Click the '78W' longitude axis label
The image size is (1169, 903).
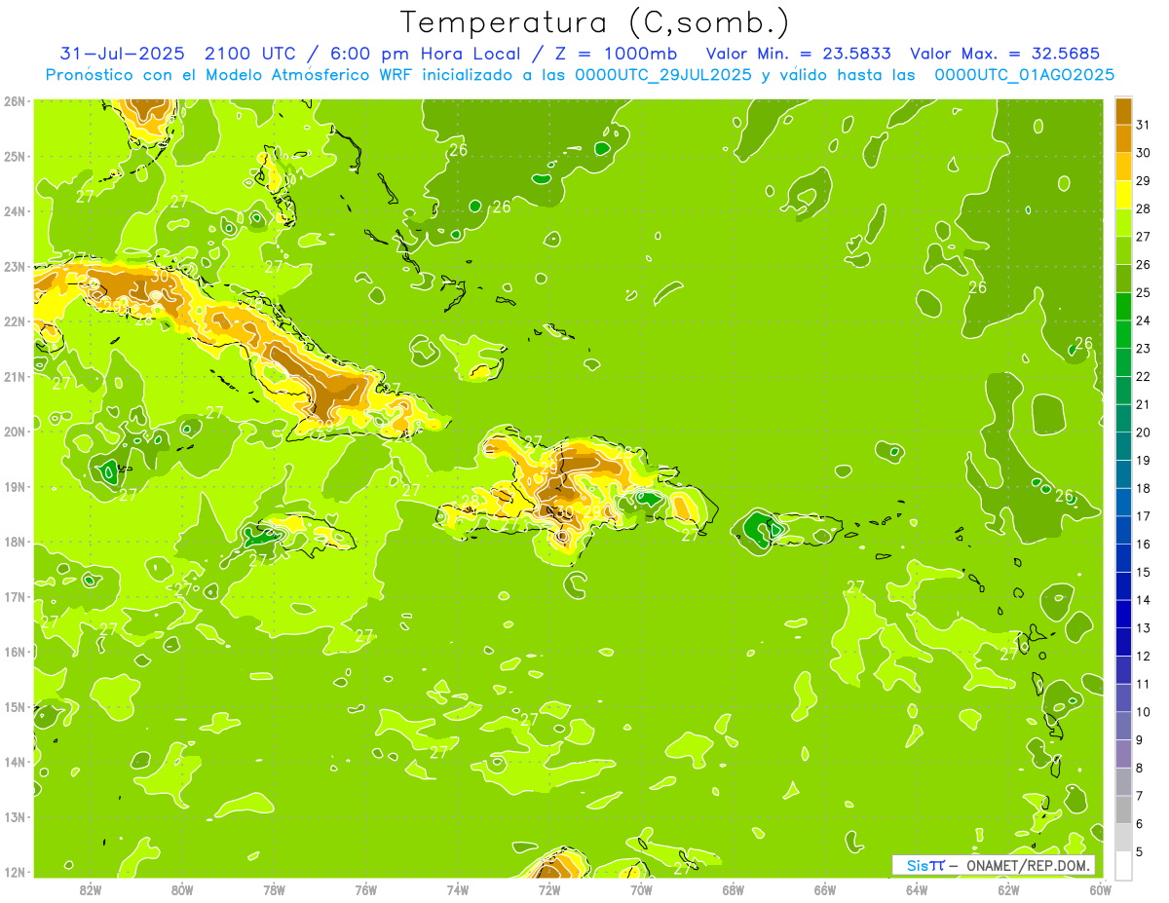coord(274,890)
